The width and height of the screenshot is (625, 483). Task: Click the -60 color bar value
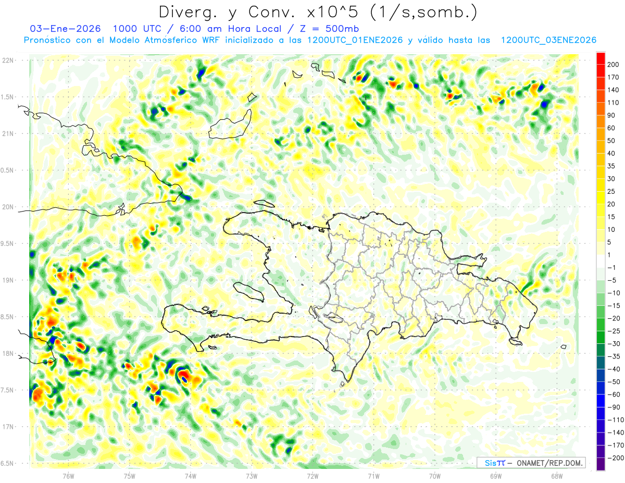614,394
